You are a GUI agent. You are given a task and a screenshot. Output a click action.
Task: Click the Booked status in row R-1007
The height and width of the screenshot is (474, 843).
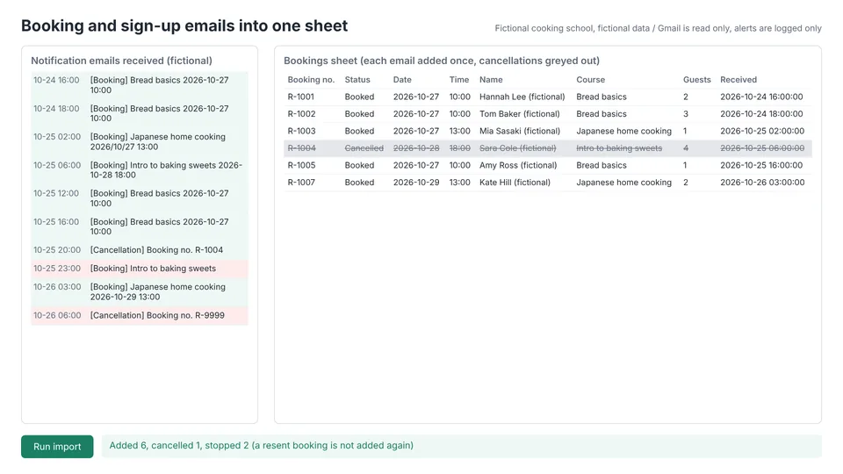[x=359, y=183]
